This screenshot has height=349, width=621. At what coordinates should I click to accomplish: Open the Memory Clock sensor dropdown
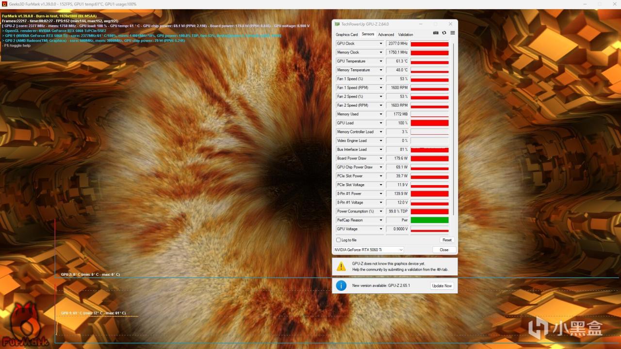click(x=381, y=52)
